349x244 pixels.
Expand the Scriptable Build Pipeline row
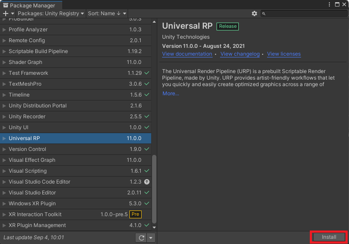[x=4, y=51]
